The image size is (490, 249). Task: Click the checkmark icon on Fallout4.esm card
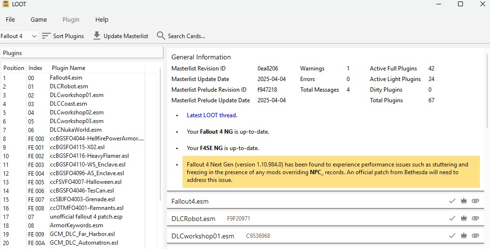[x=452, y=201]
